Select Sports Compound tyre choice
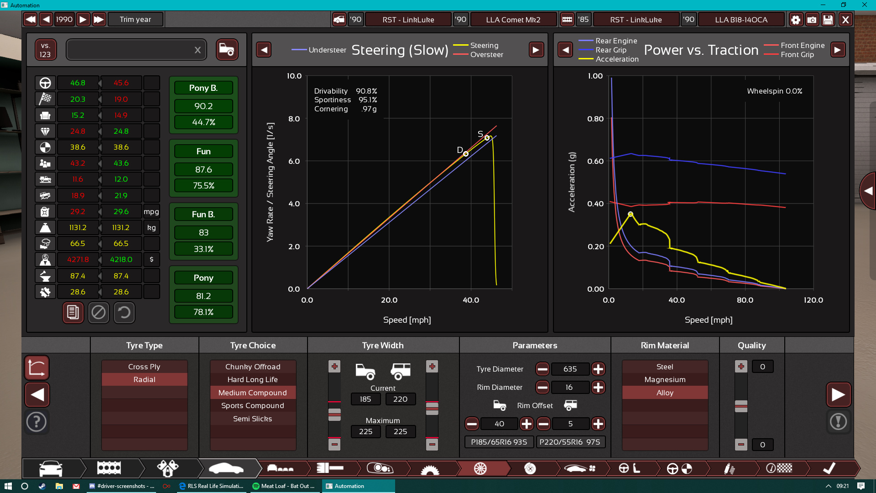Image resolution: width=876 pixels, height=493 pixels. tap(252, 405)
